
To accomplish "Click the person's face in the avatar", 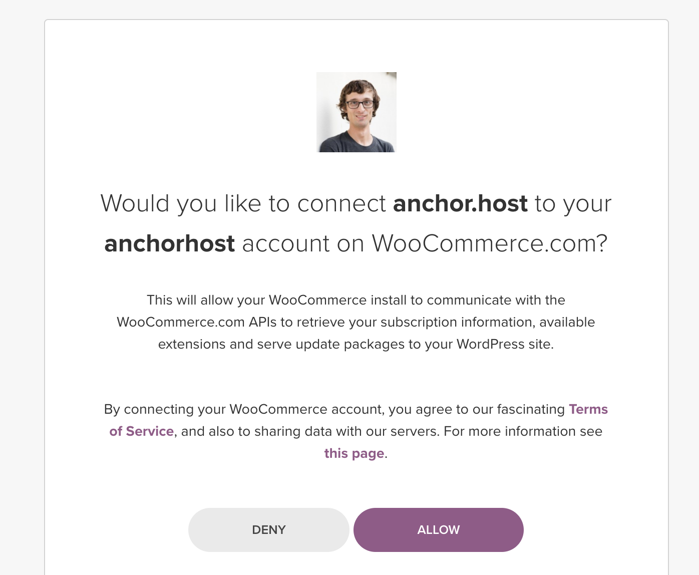I will (360, 108).
